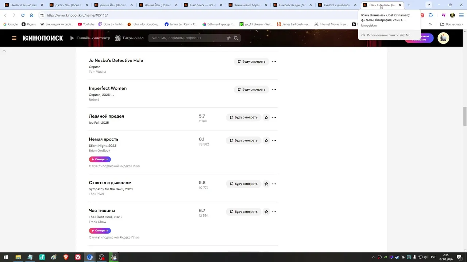Screen dimensions: 467x262
Task: Switch to Охота за тенью tab
Action: (x=23, y=5)
